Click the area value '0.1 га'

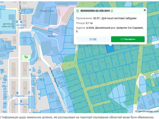pyautogui.click(x=89, y=23)
